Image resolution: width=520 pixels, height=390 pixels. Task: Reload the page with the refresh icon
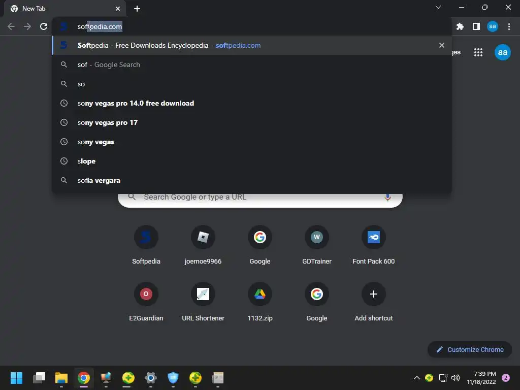pos(44,26)
